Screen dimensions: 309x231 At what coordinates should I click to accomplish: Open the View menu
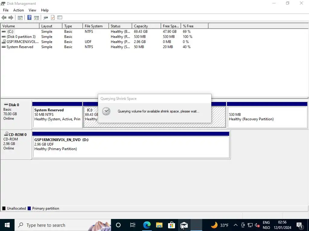click(32, 10)
